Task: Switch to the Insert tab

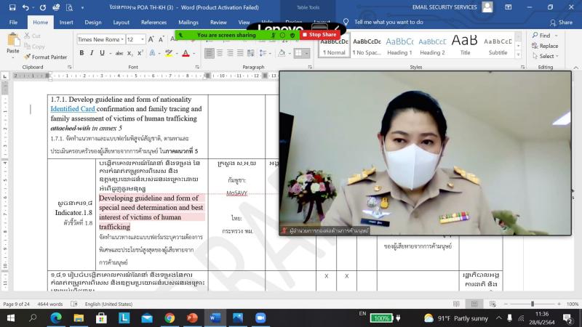Action: [66, 23]
